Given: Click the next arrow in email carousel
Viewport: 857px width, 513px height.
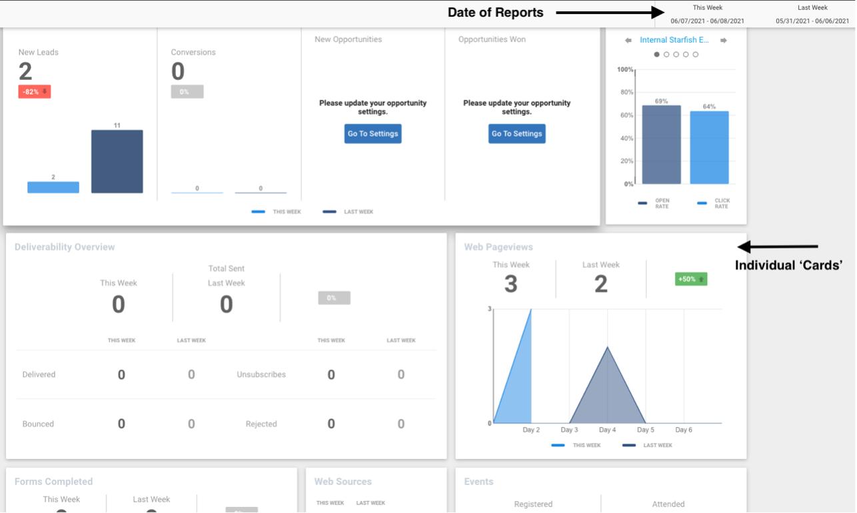Looking at the screenshot, I should 724,41.
